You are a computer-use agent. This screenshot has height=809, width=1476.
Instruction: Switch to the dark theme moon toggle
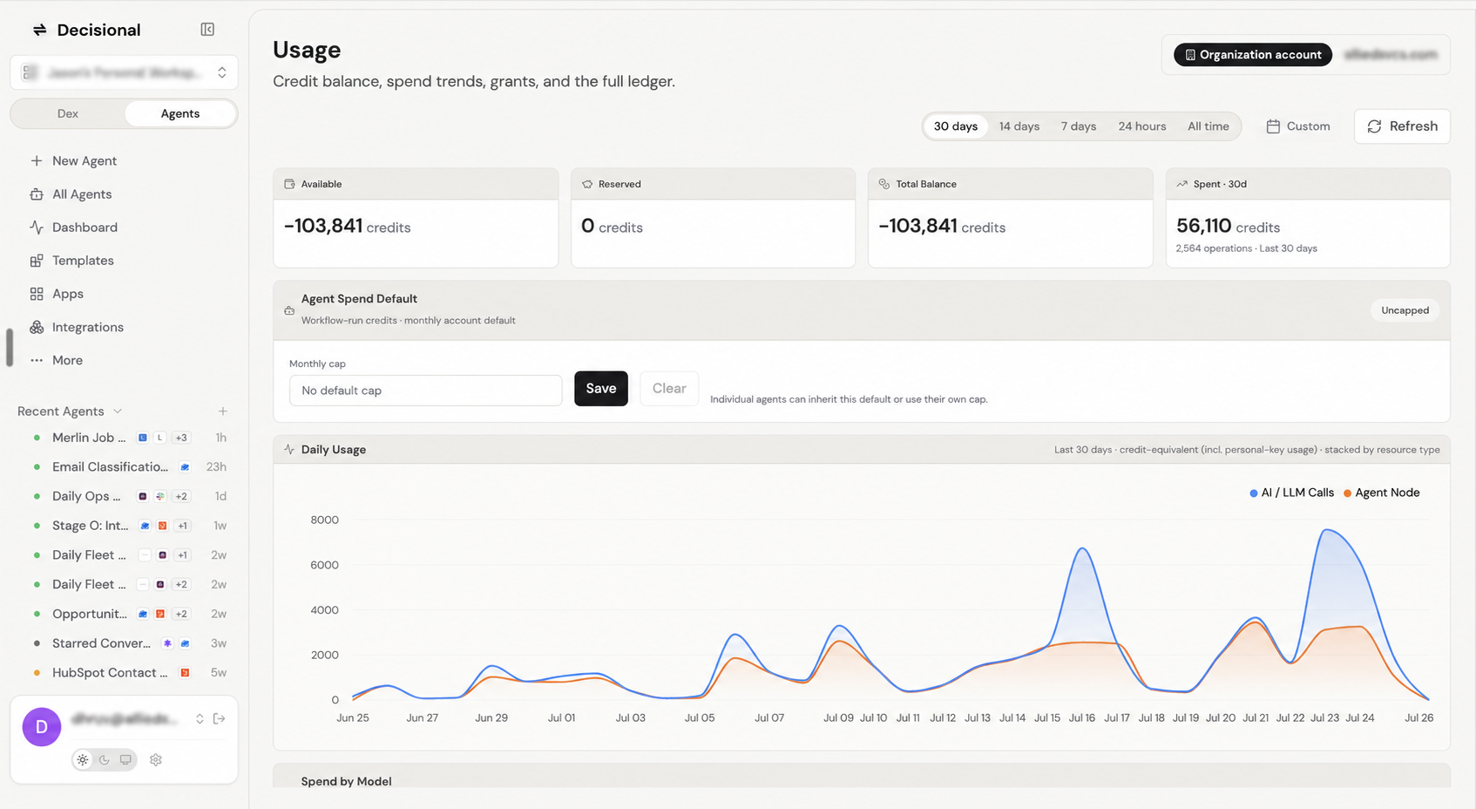pyautogui.click(x=105, y=759)
